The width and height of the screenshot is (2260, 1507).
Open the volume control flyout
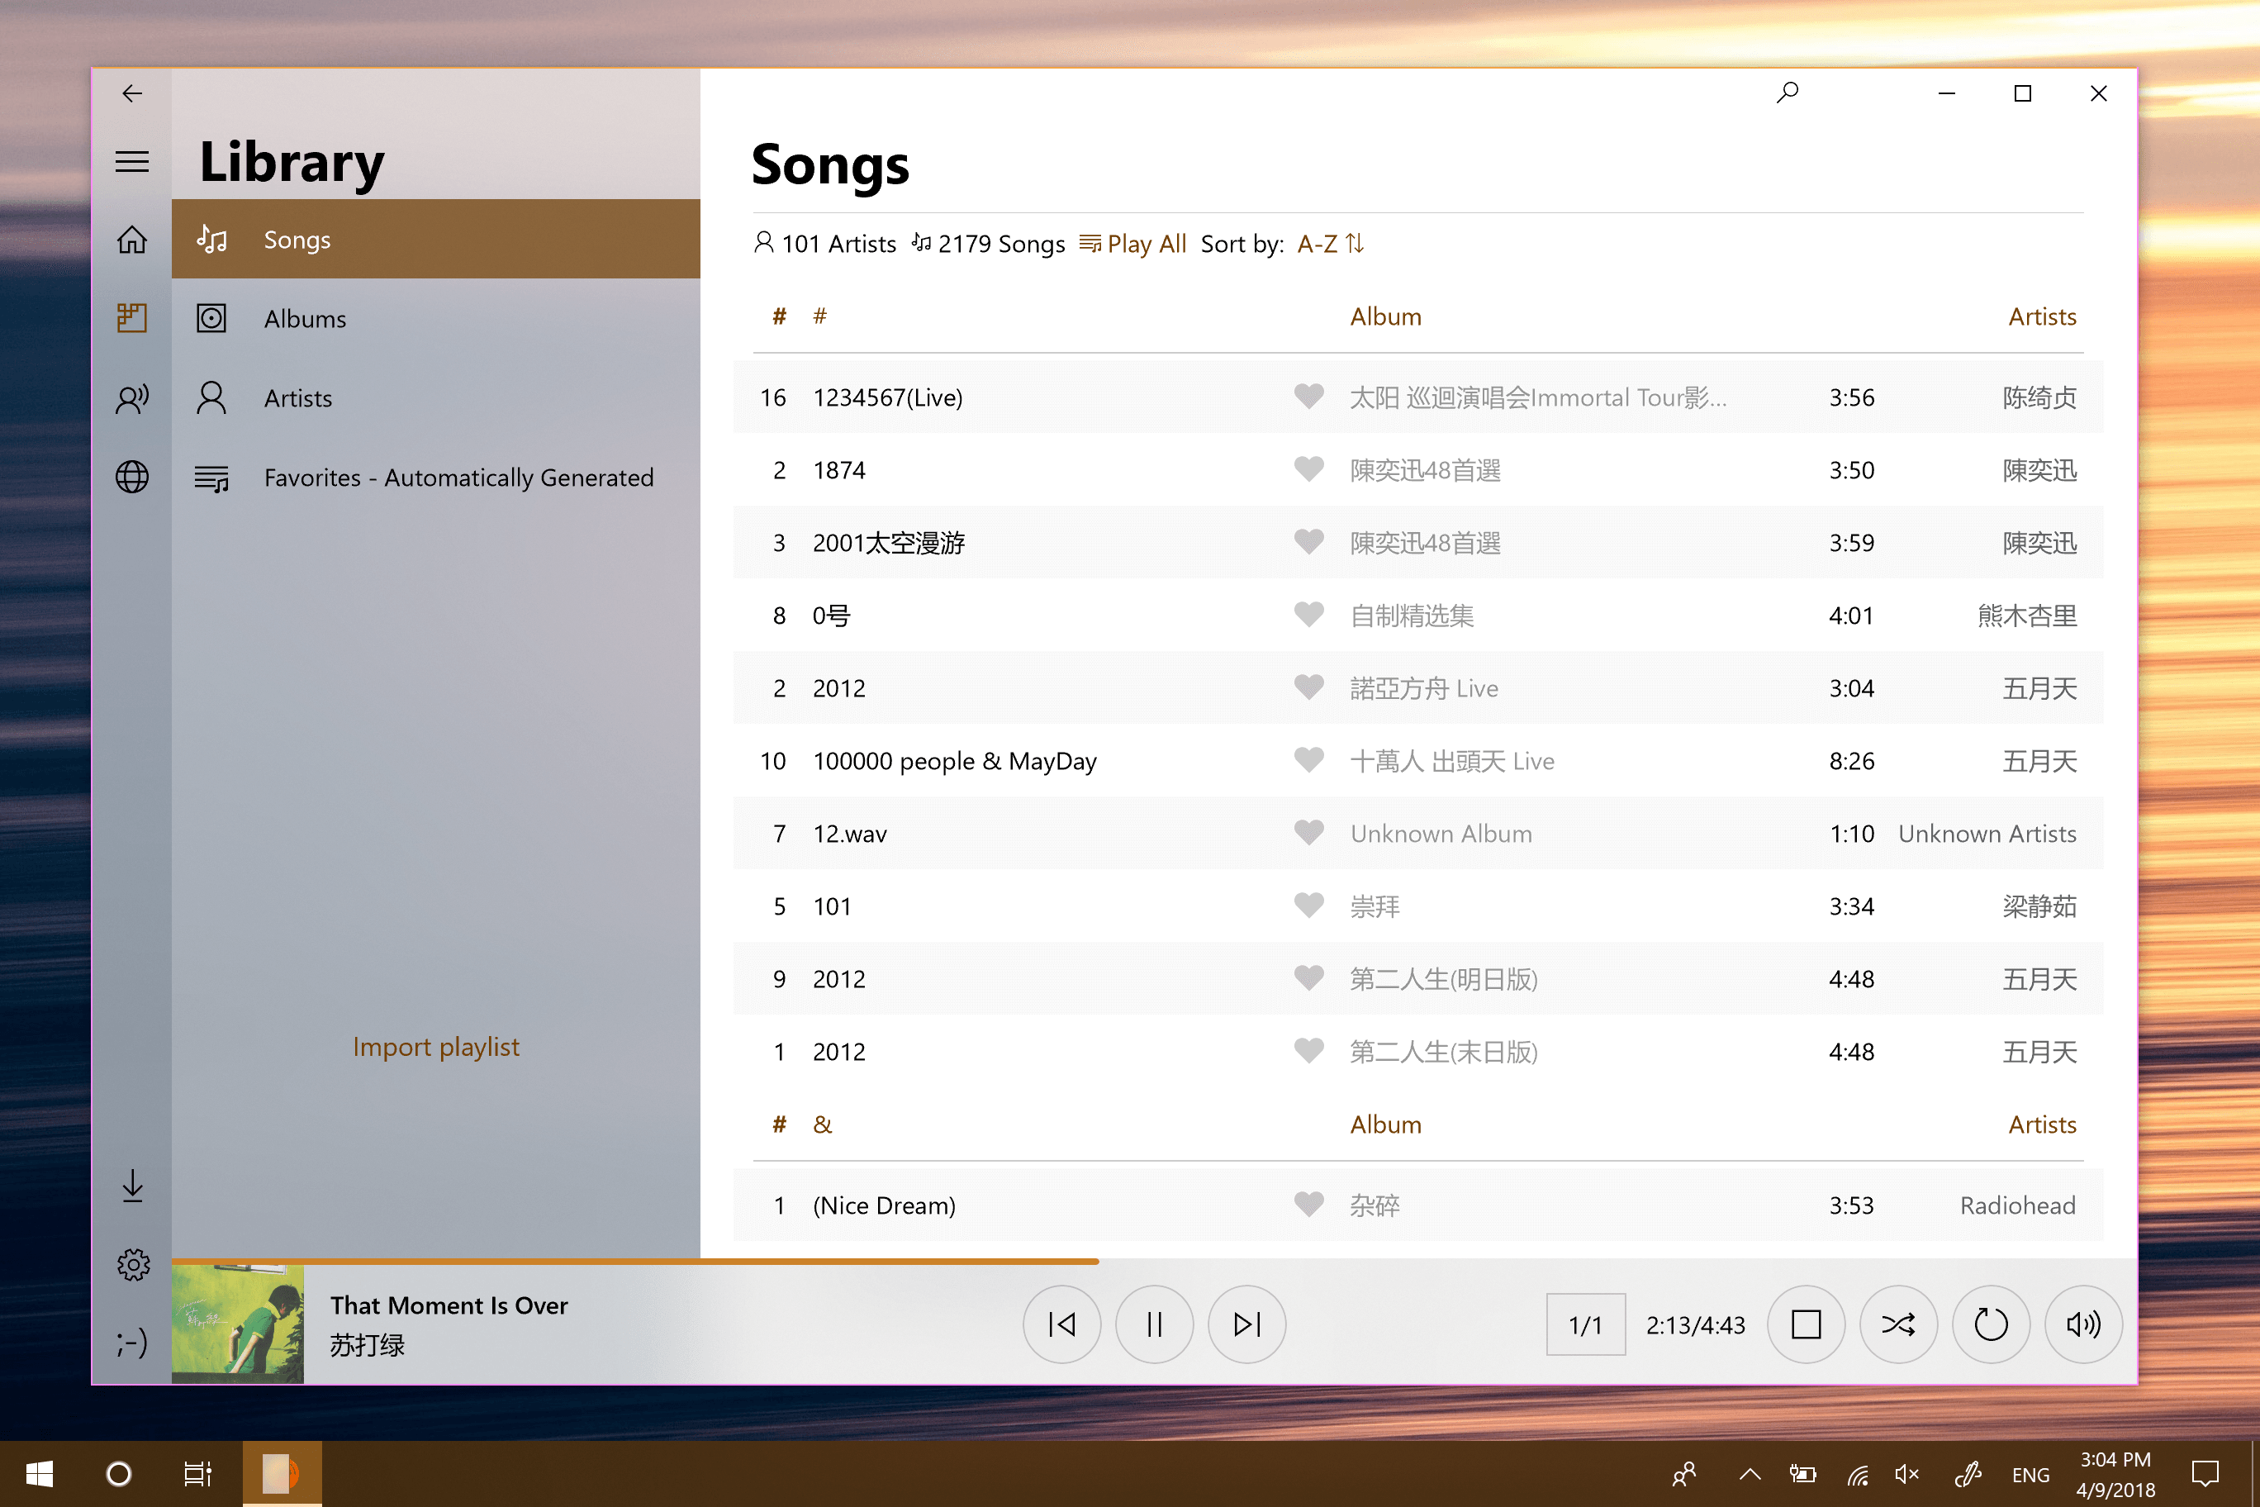pyautogui.click(x=2083, y=1324)
